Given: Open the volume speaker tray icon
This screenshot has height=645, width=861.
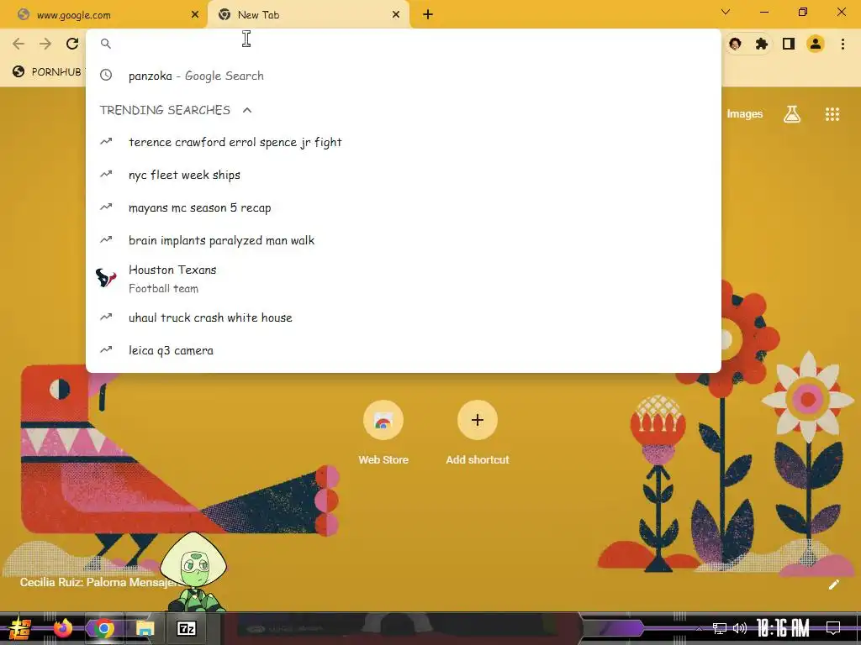Looking at the screenshot, I should 740,628.
